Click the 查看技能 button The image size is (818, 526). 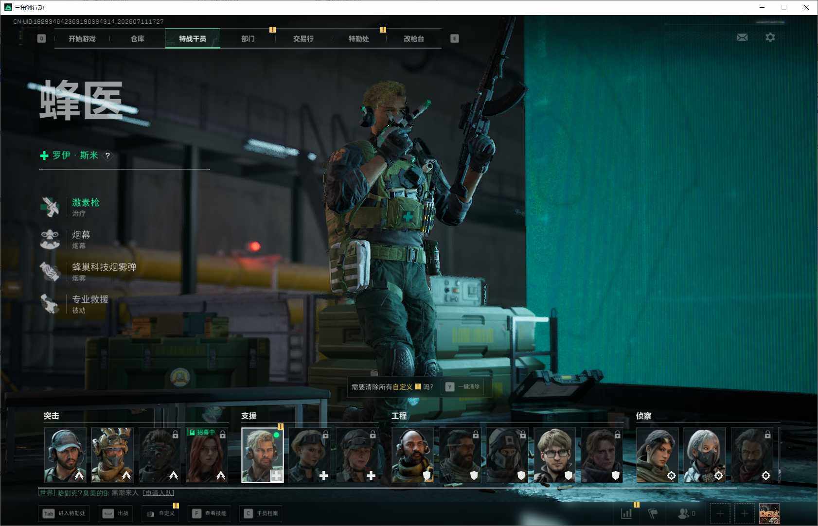(x=210, y=513)
